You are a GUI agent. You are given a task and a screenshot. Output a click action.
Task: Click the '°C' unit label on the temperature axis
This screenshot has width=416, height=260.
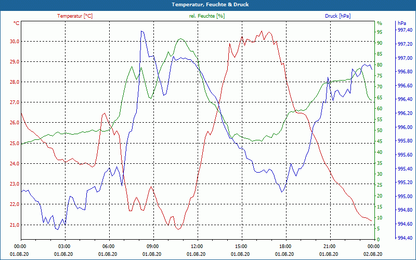coord(17,23)
